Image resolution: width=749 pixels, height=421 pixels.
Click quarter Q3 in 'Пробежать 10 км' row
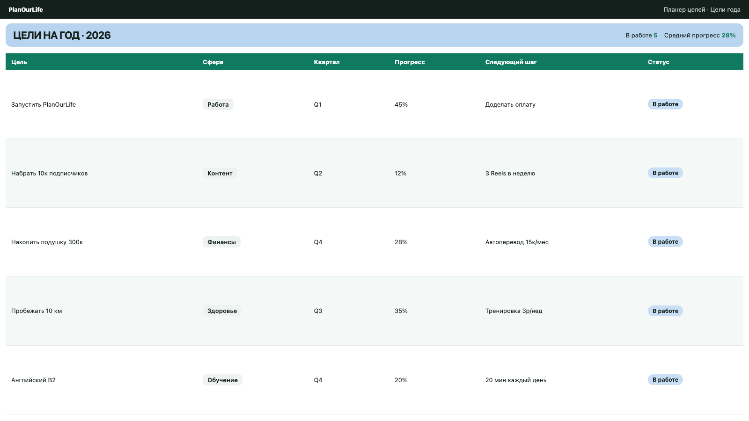[318, 311]
